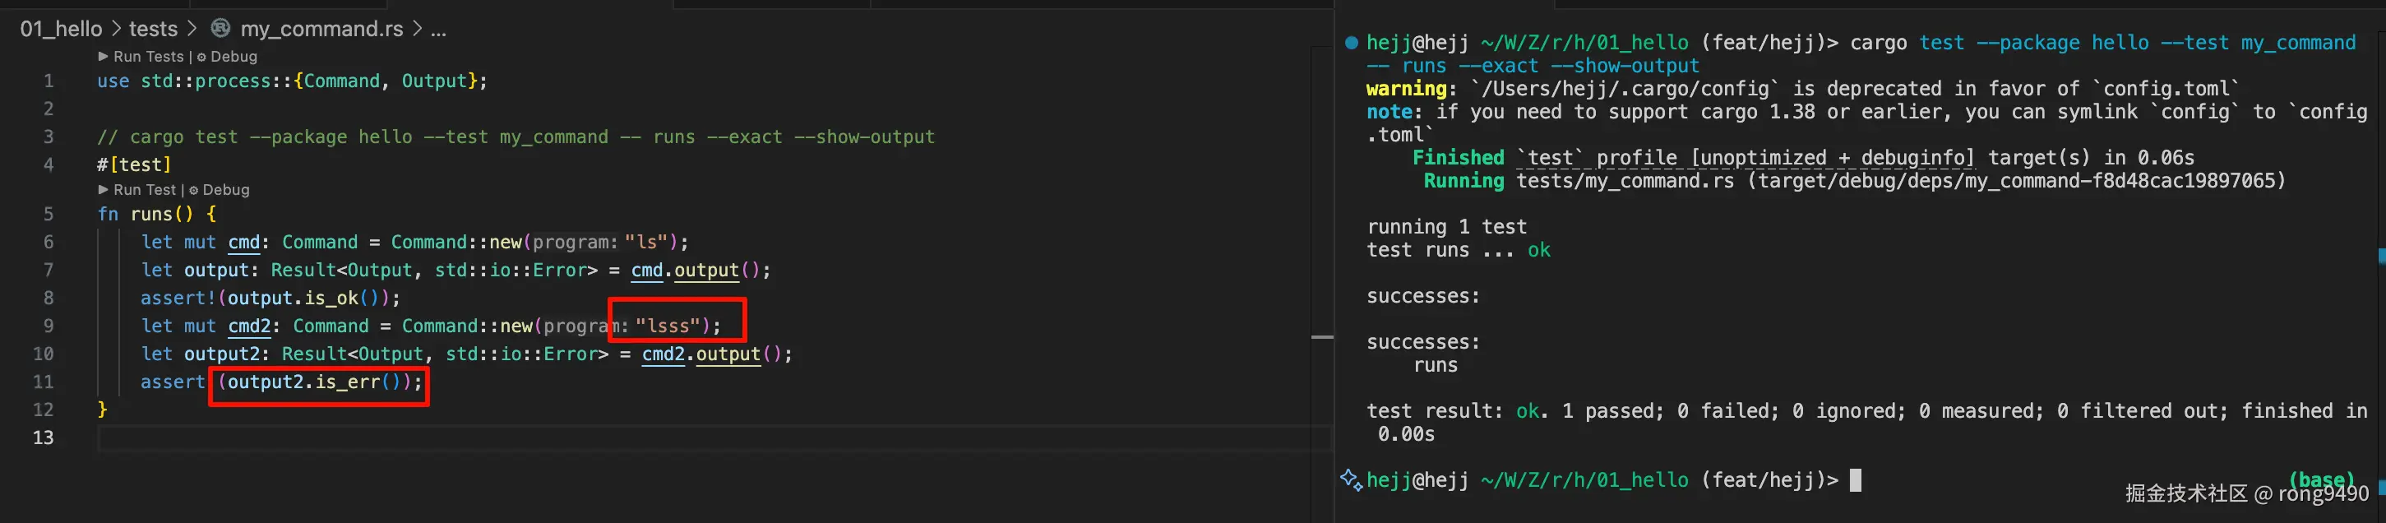Click the editor minimap slider marker

pos(1322,337)
